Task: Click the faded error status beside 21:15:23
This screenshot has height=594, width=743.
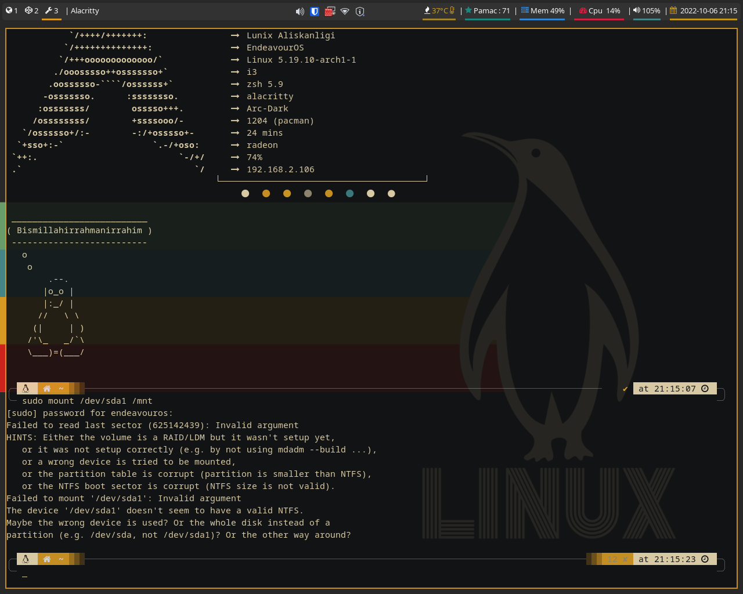Action: [618, 559]
